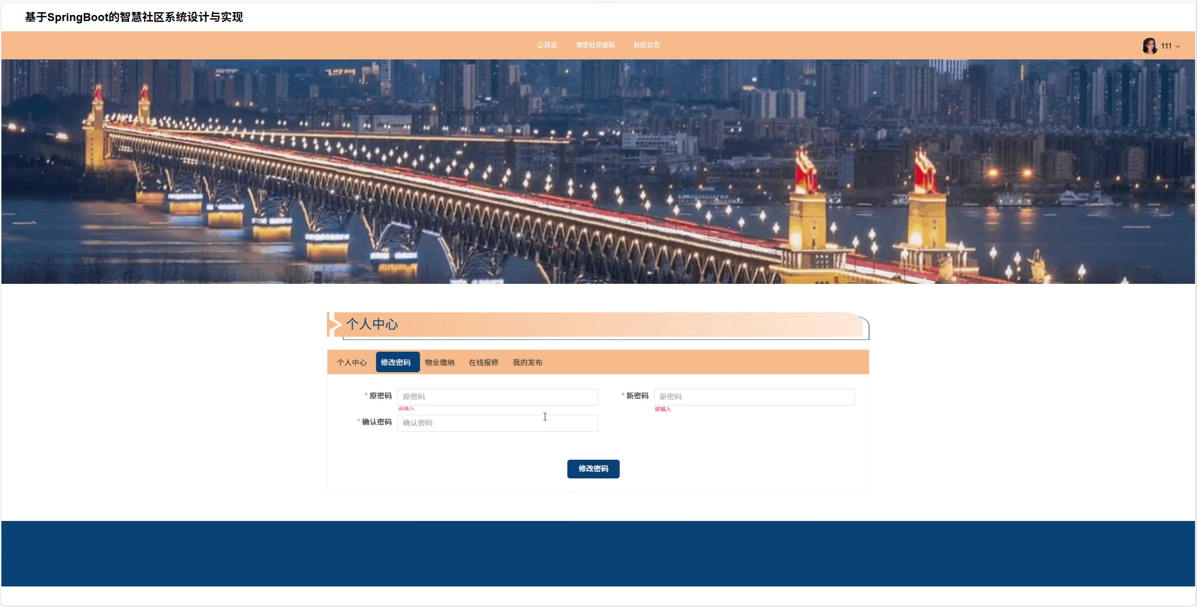Image resolution: width=1197 pixels, height=607 pixels.
Task: Click the user avatar picture
Action: tap(1149, 46)
